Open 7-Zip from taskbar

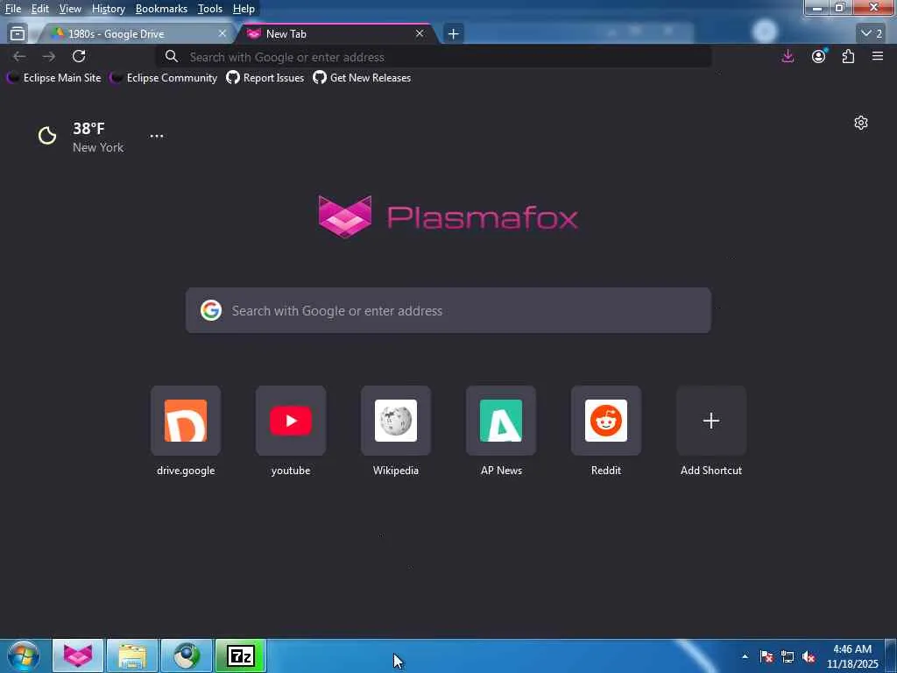241,655
